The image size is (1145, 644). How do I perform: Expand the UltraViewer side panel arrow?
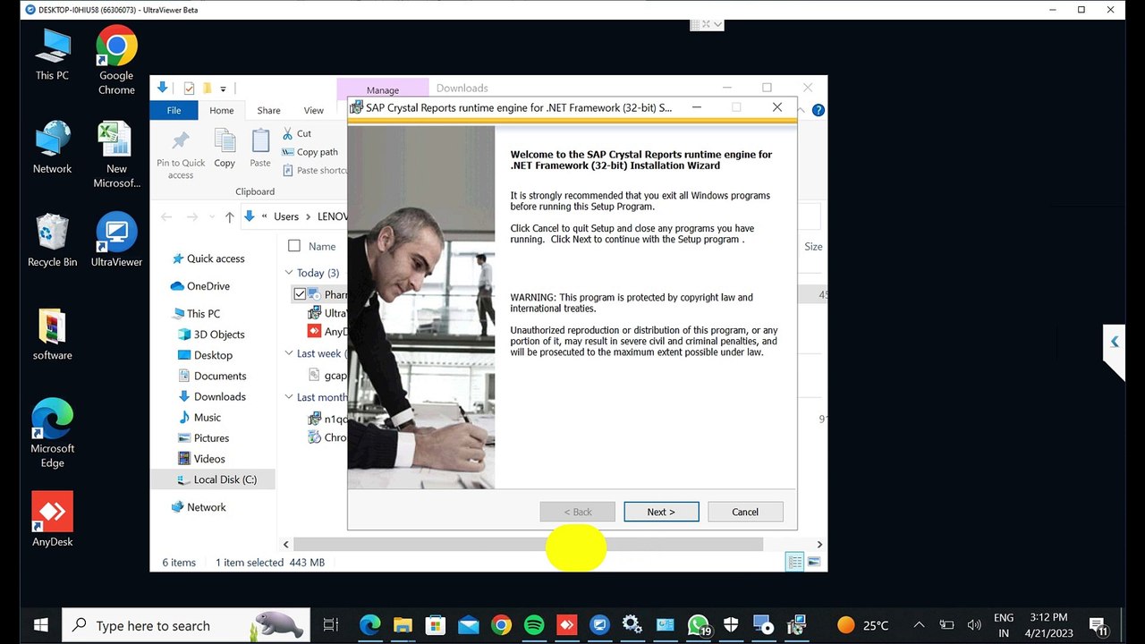coord(1114,341)
